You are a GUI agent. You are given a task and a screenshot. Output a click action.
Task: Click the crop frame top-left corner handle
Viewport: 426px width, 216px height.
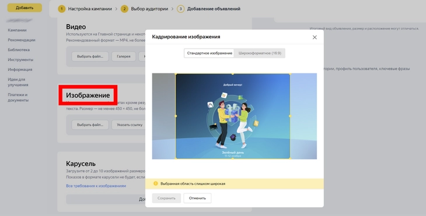pyautogui.click(x=176, y=74)
